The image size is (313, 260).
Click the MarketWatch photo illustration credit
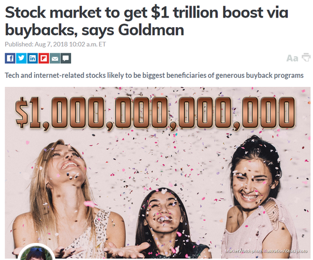[x=266, y=251]
